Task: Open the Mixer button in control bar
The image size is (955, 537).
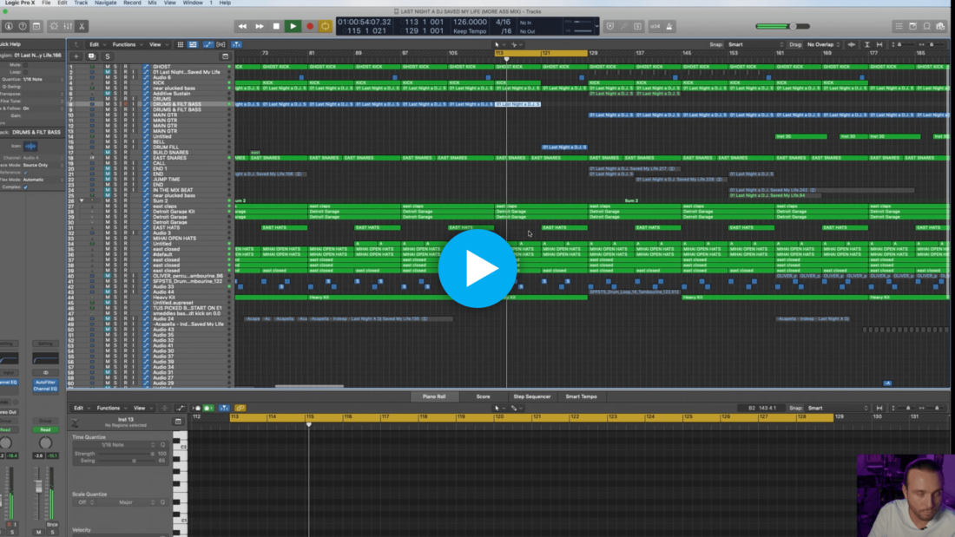Action: pyautogui.click(x=68, y=26)
